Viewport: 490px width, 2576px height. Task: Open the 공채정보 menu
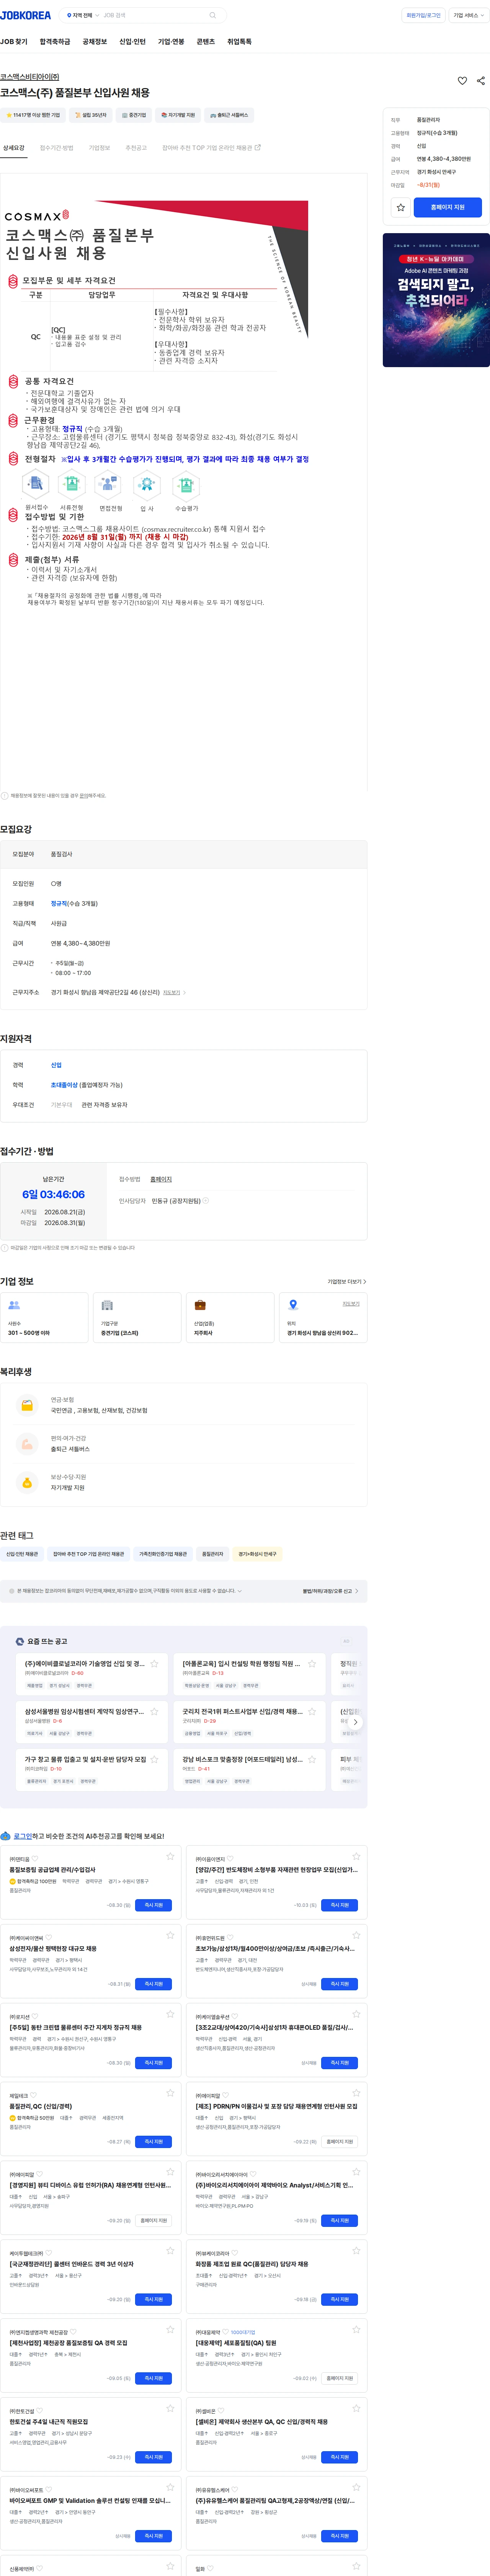pyautogui.click(x=95, y=42)
